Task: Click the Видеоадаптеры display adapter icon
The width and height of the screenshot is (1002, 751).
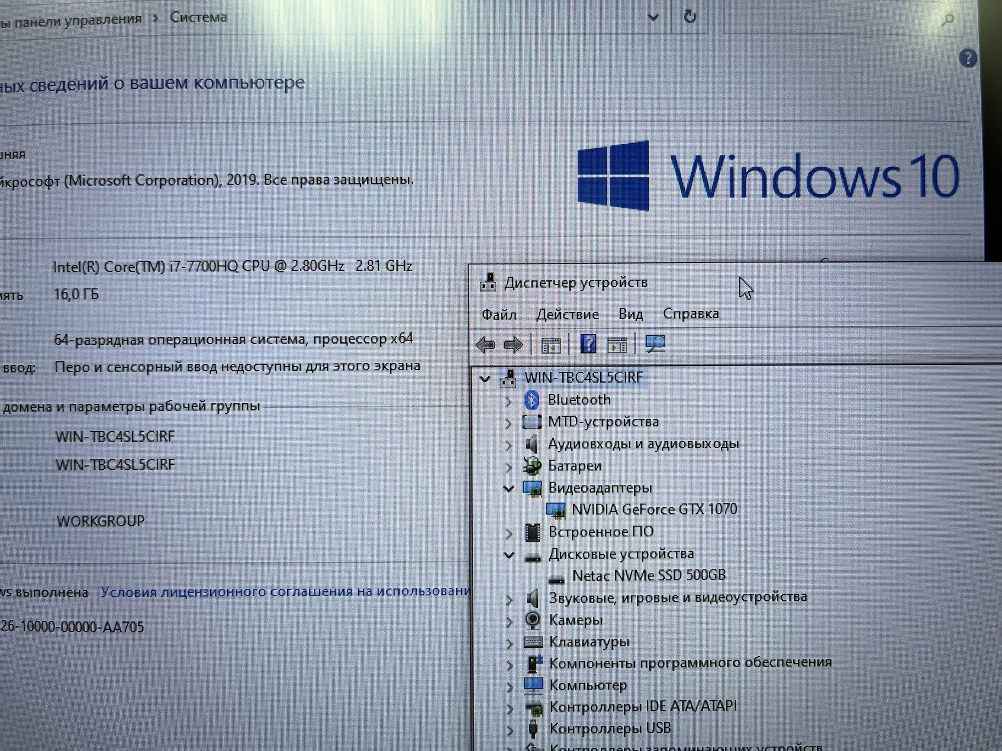Action: pyautogui.click(x=532, y=488)
